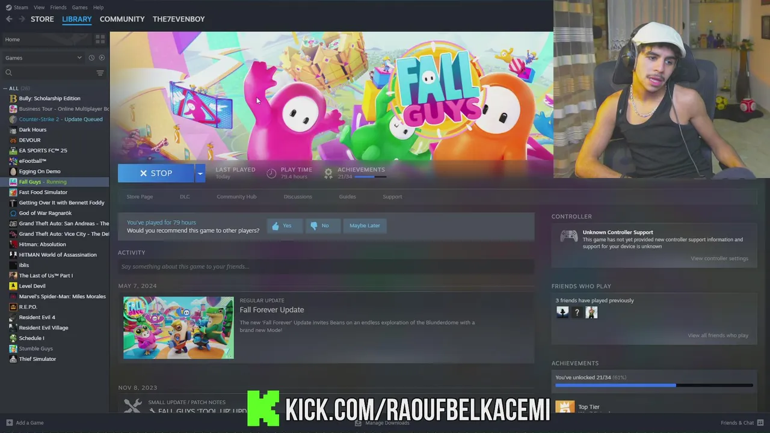
Task: Open third friend avatar under Friends Who Play
Action: click(x=591, y=312)
